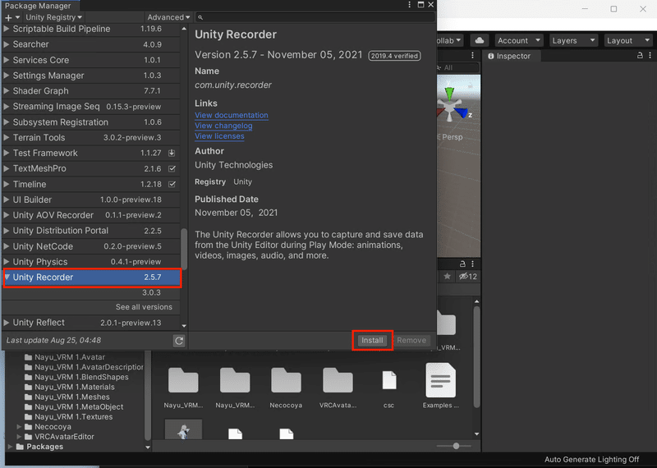
Task: Click the refresh packages icon
Action: [x=179, y=341]
